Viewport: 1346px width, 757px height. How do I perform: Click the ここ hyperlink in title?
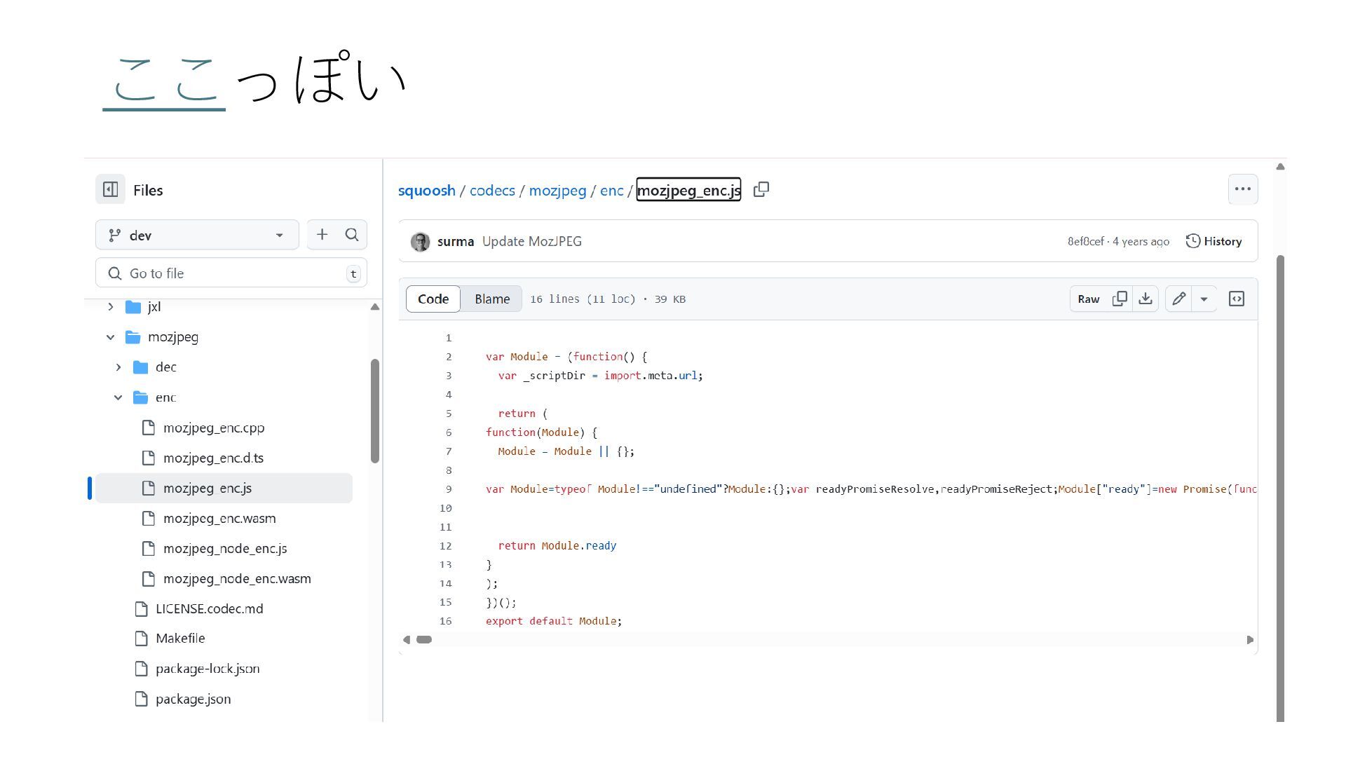(x=164, y=81)
